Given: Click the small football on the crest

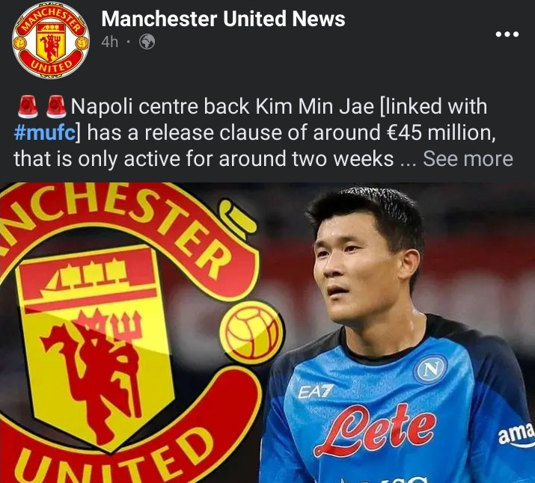Looking at the screenshot, I should coord(251,332).
